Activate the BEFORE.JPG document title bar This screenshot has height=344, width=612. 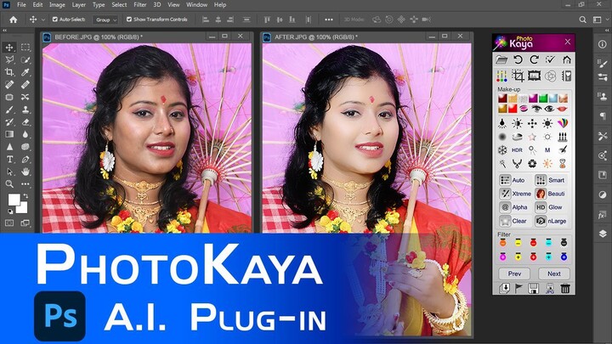tap(146, 37)
